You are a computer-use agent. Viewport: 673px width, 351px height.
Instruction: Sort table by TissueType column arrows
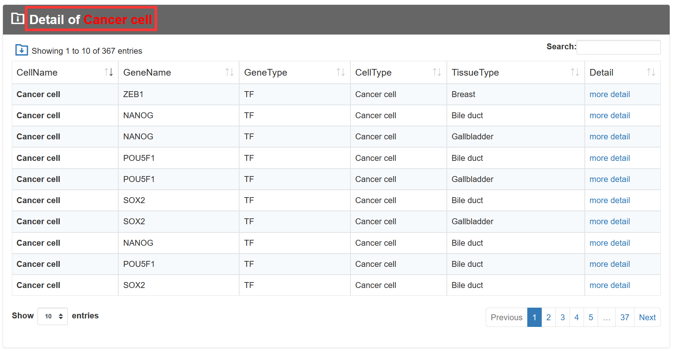click(x=575, y=72)
